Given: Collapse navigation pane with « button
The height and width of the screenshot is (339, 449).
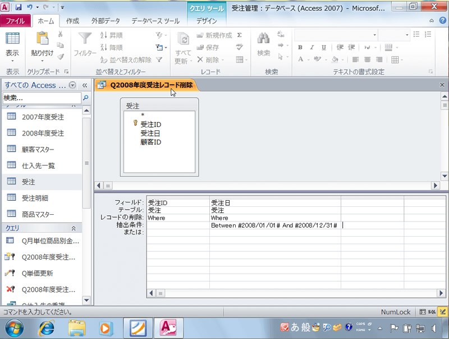Looking at the screenshot, I should 85,85.
